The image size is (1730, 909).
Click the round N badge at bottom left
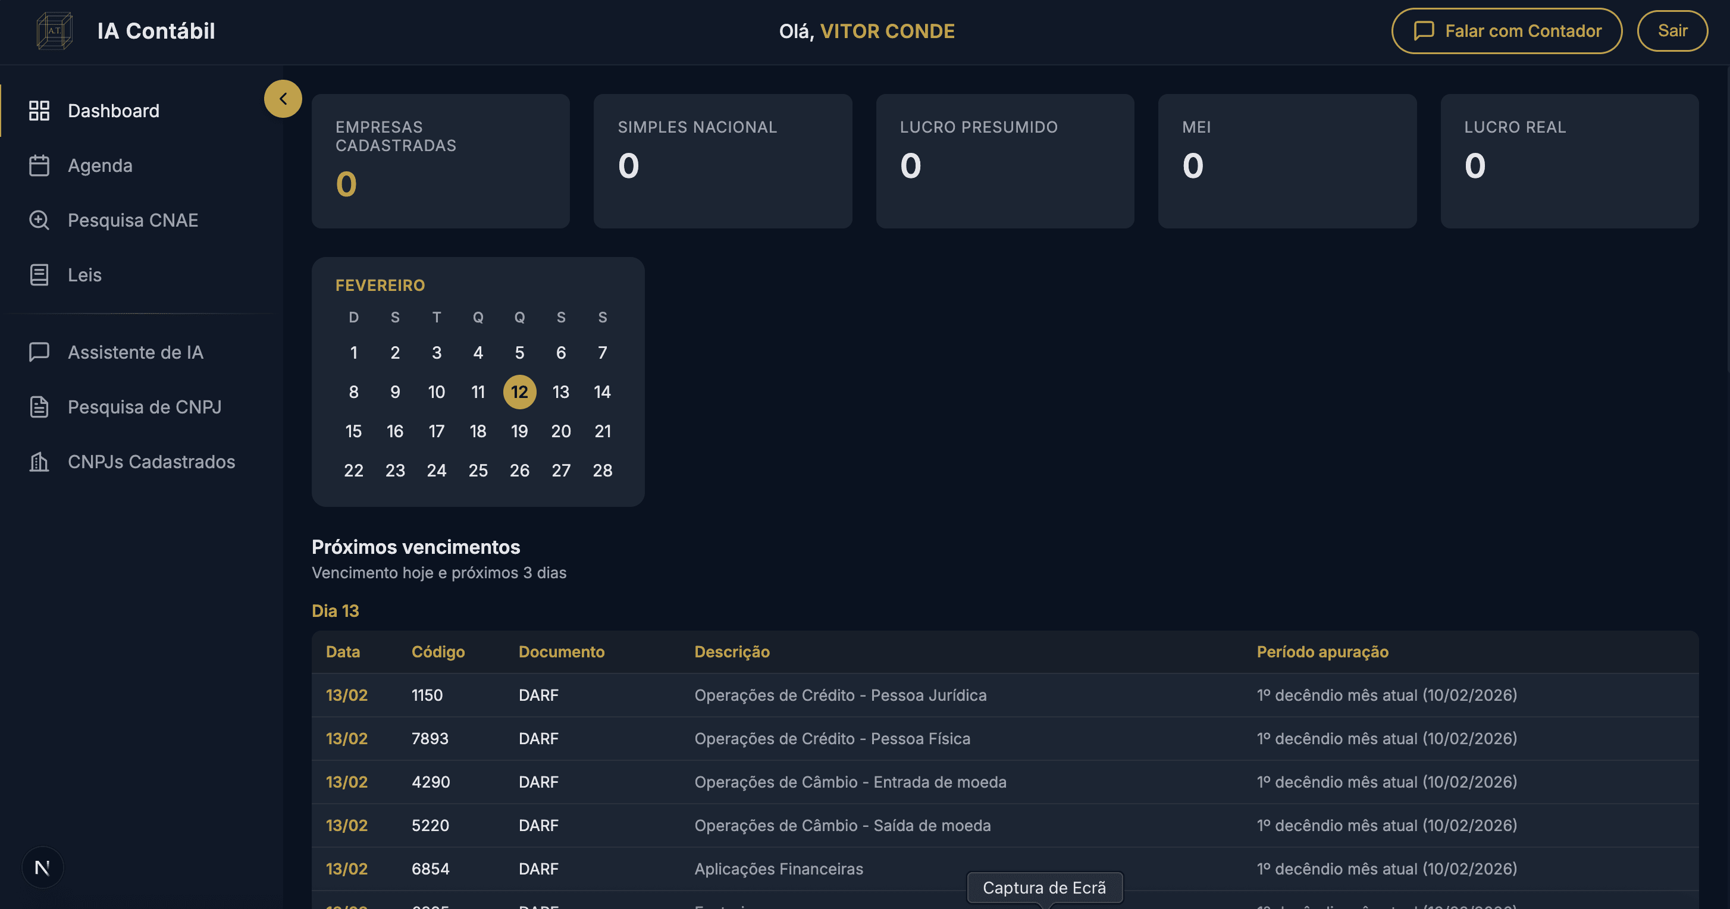(42, 867)
